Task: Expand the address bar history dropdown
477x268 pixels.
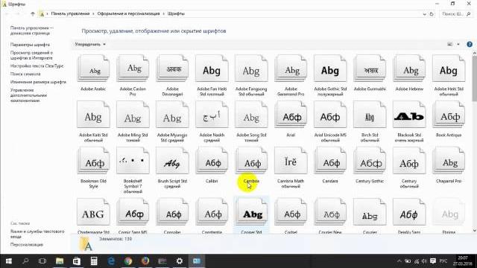Action: [424, 14]
